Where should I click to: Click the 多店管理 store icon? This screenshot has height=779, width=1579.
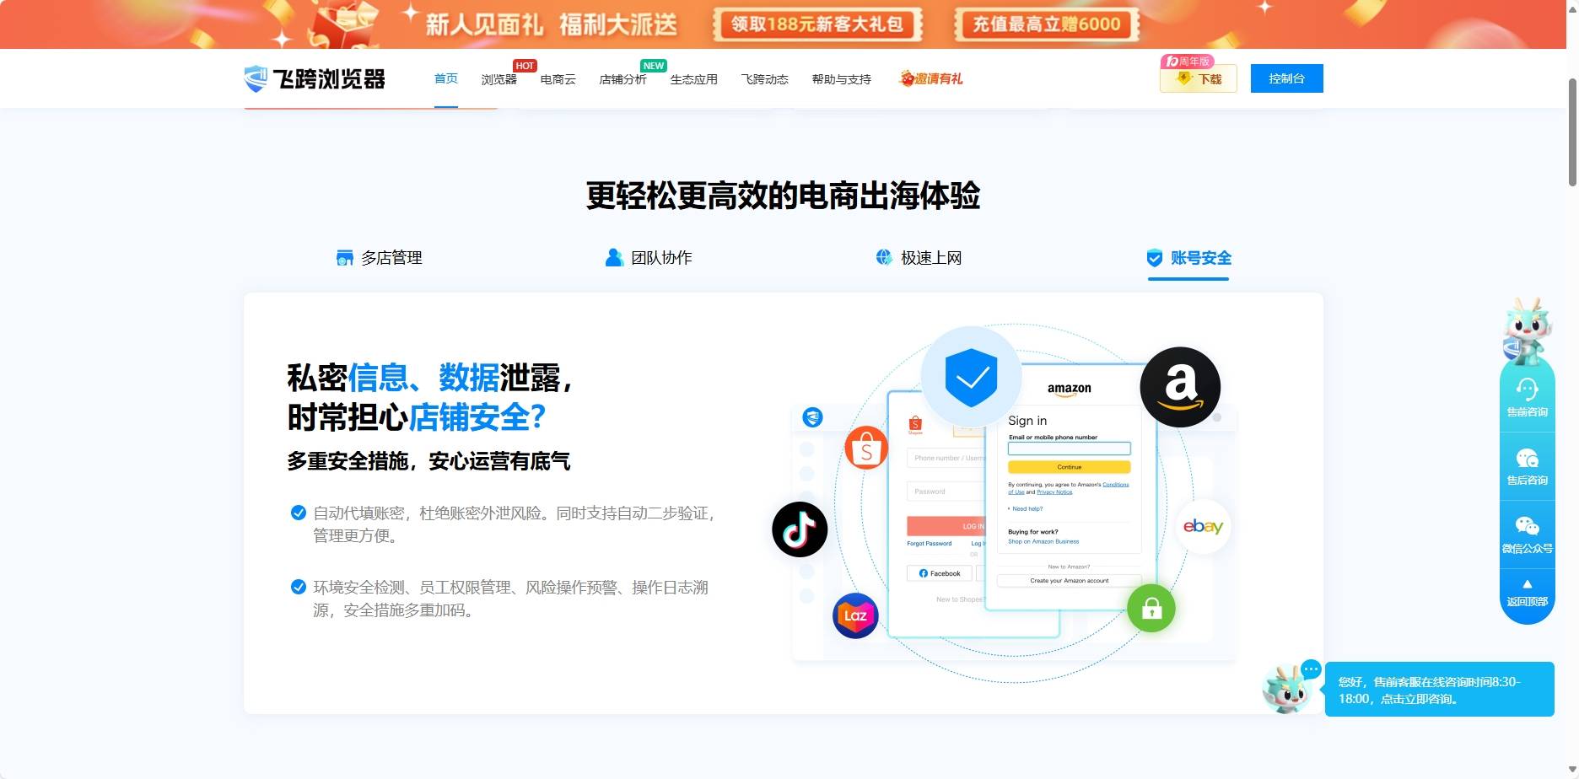click(344, 258)
